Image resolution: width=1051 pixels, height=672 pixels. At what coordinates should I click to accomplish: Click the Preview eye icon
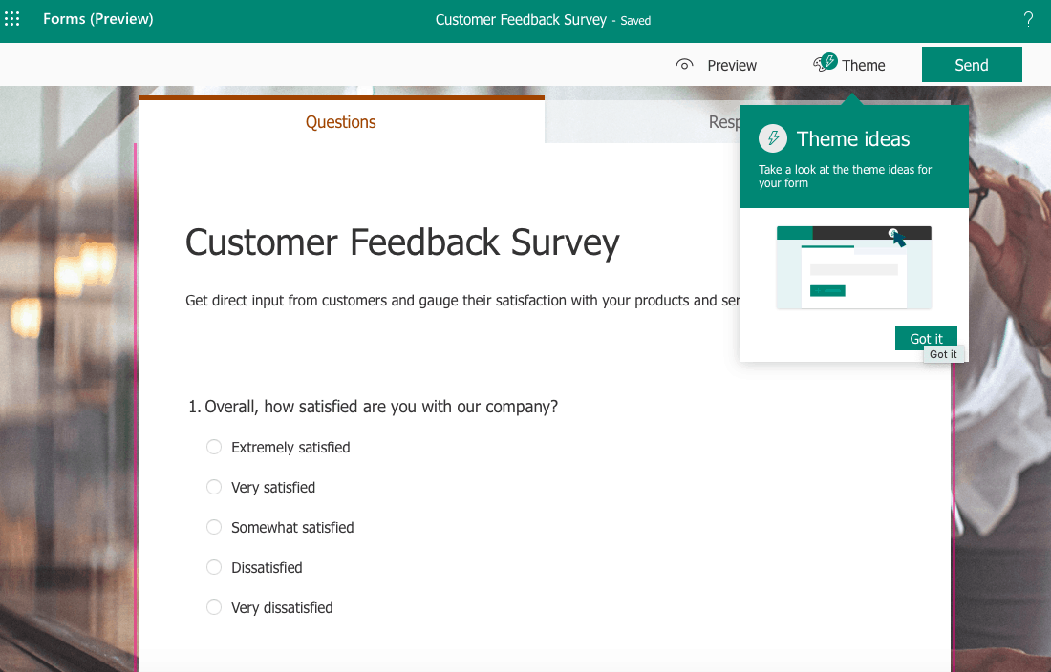click(684, 64)
